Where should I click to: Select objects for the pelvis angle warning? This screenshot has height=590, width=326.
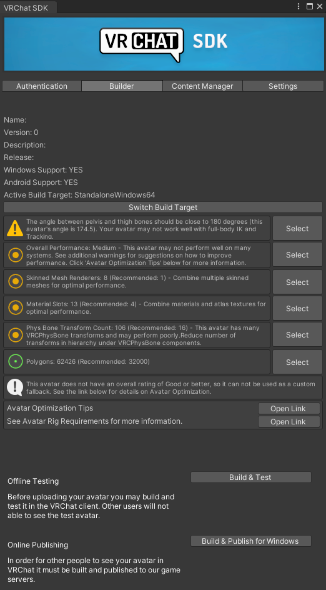[297, 228]
